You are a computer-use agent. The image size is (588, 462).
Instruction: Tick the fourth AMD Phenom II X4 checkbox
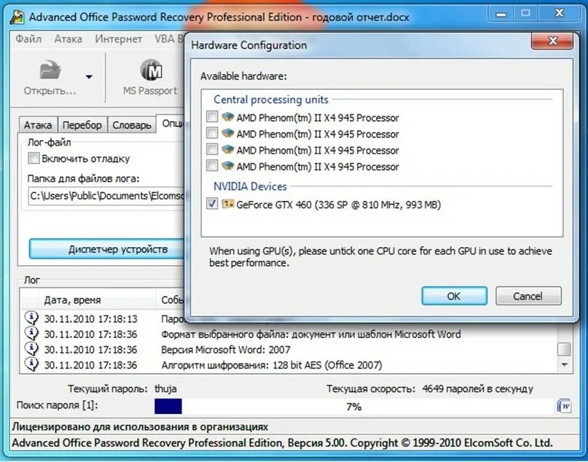pos(212,165)
